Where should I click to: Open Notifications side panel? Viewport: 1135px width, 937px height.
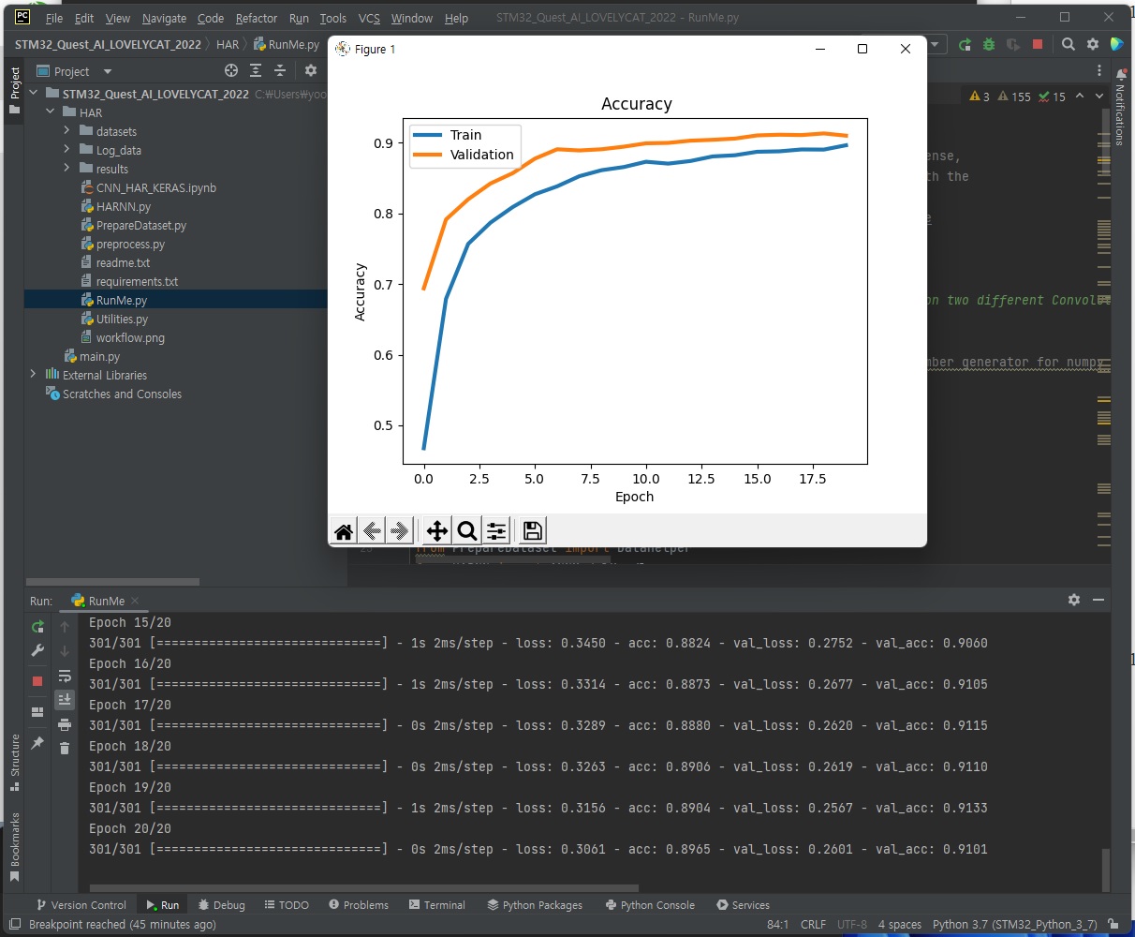point(1121,108)
